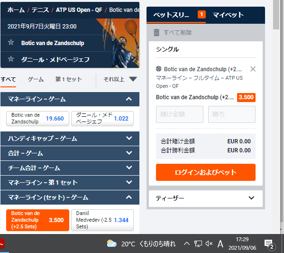Expand ハンディキャップ - ゲーム section

point(70,139)
